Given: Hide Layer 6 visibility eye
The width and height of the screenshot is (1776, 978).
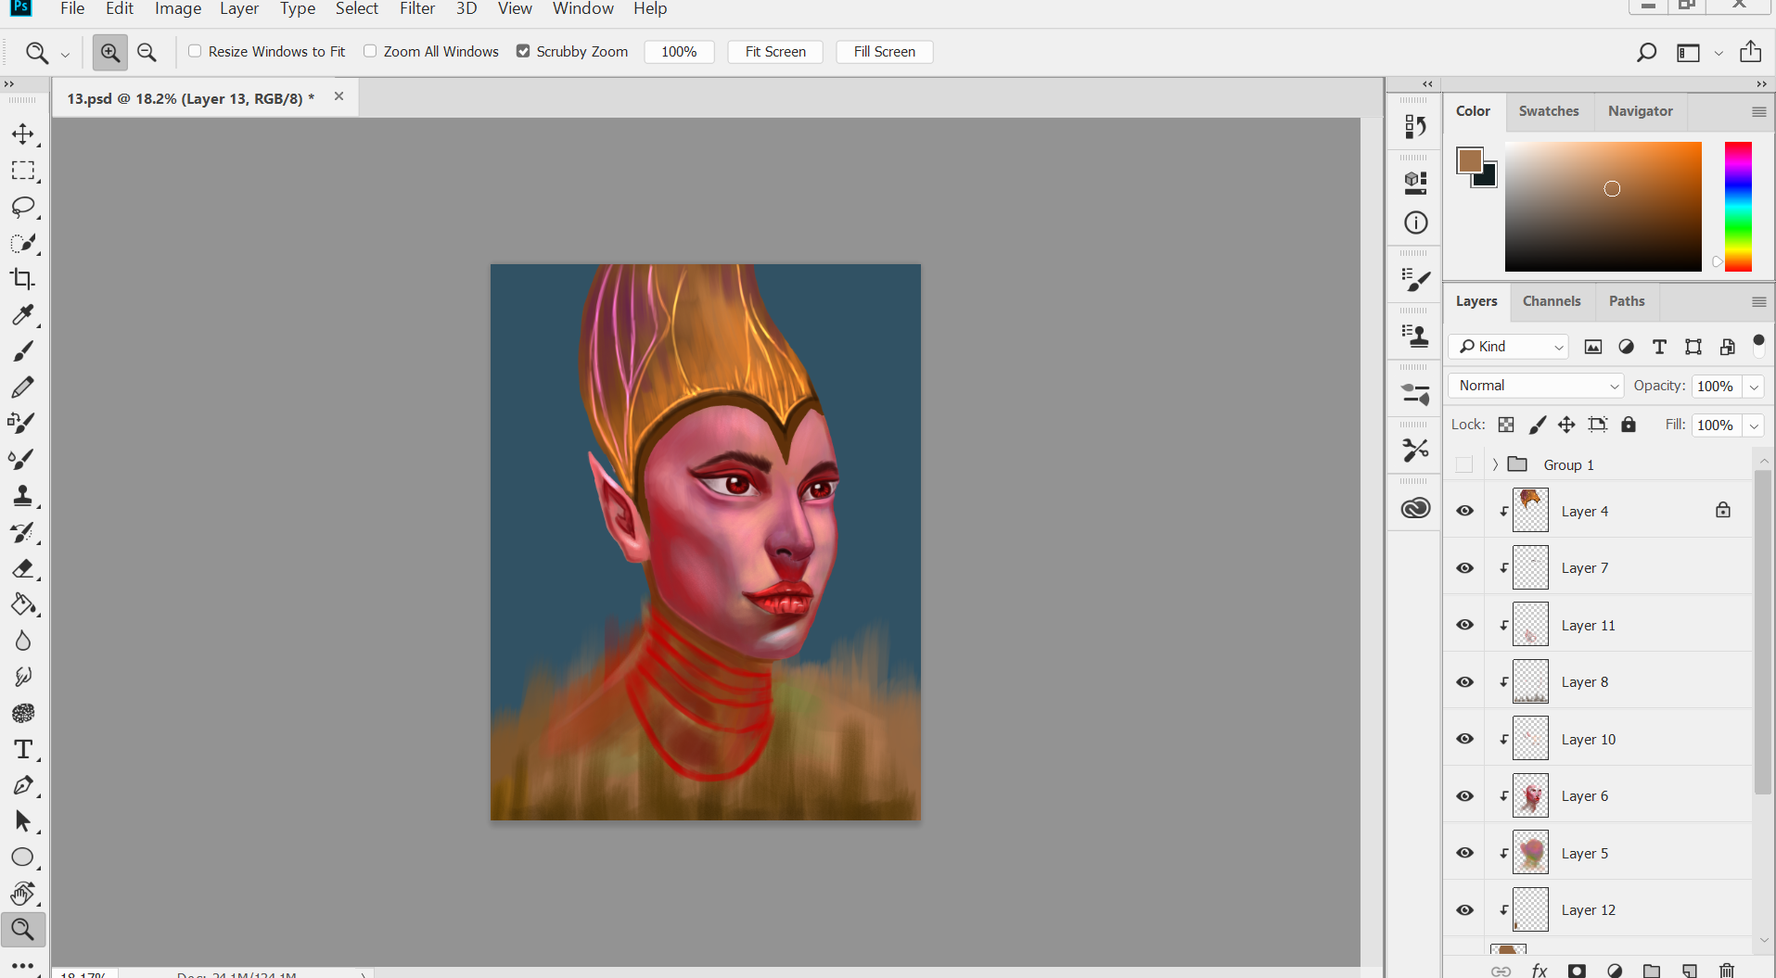Looking at the screenshot, I should (1464, 796).
